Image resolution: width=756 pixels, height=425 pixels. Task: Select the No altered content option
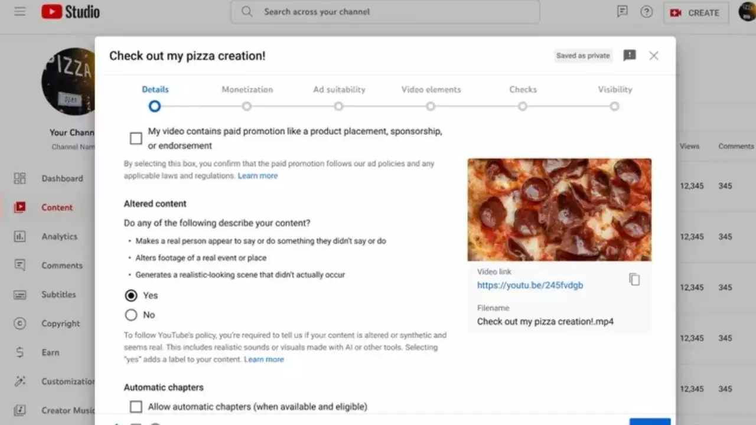[131, 315]
